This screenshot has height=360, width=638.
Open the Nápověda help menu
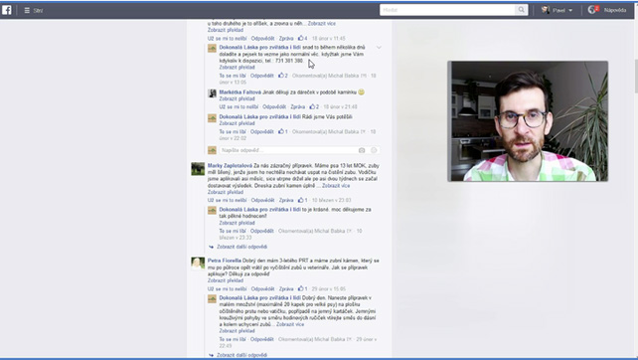(615, 10)
